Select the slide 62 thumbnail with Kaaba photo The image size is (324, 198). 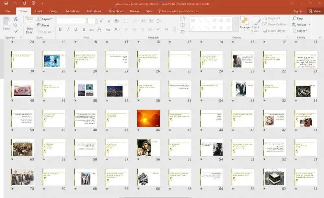[274, 177]
